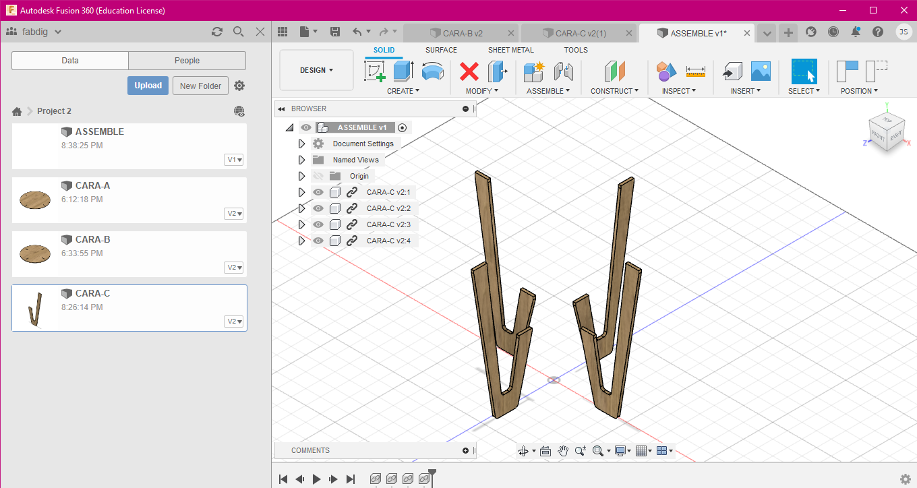Select the Extrude tool
This screenshot has height=488, width=917.
tap(403, 71)
